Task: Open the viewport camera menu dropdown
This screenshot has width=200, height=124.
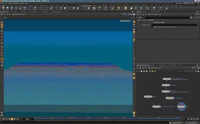Action: tap(128, 21)
